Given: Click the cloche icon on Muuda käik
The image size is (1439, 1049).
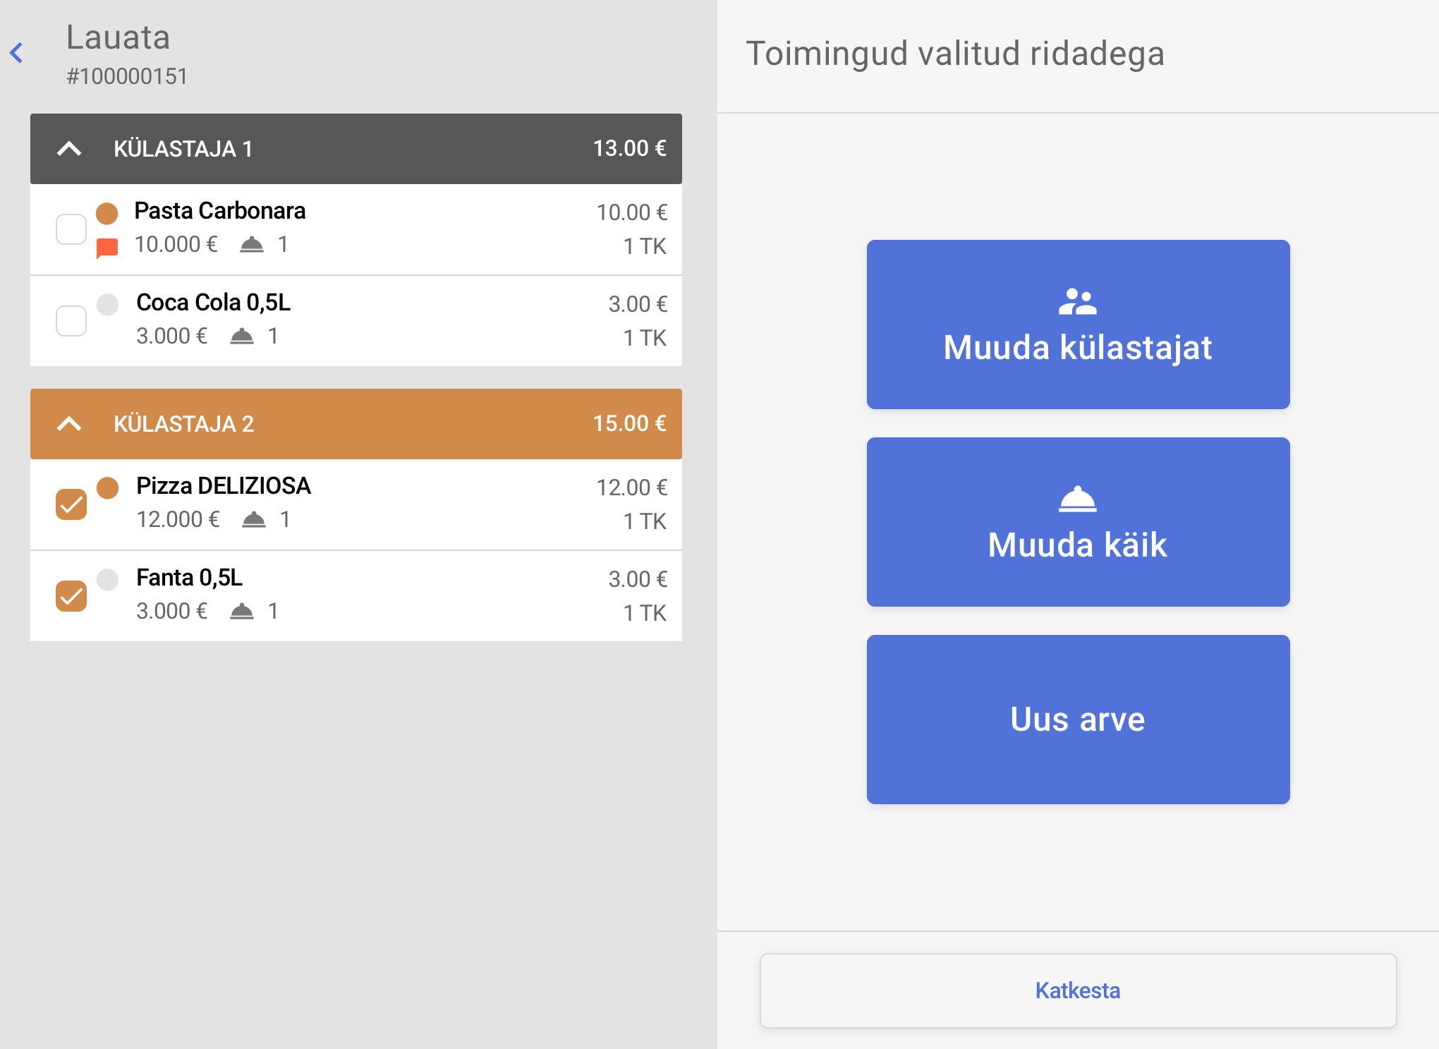Looking at the screenshot, I should coord(1077,499).
